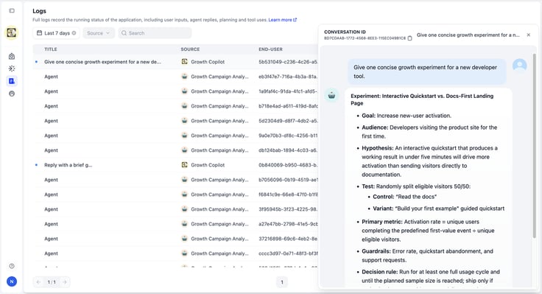Open log 'Give one concise growth experiment' row

(x=175, y=62)
